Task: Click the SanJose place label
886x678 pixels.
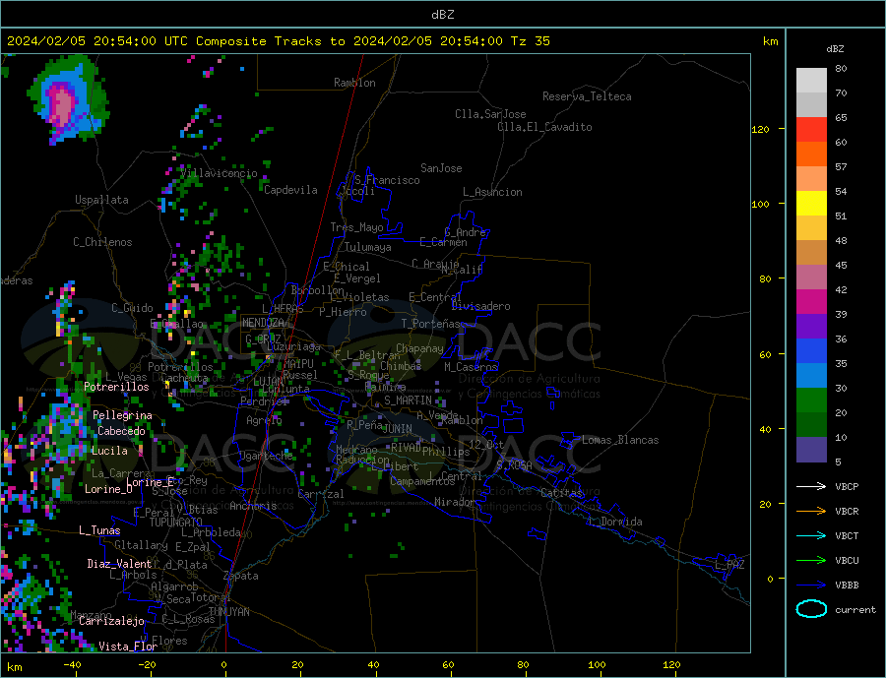Action: pyautogui.click(x=441, y=168)
